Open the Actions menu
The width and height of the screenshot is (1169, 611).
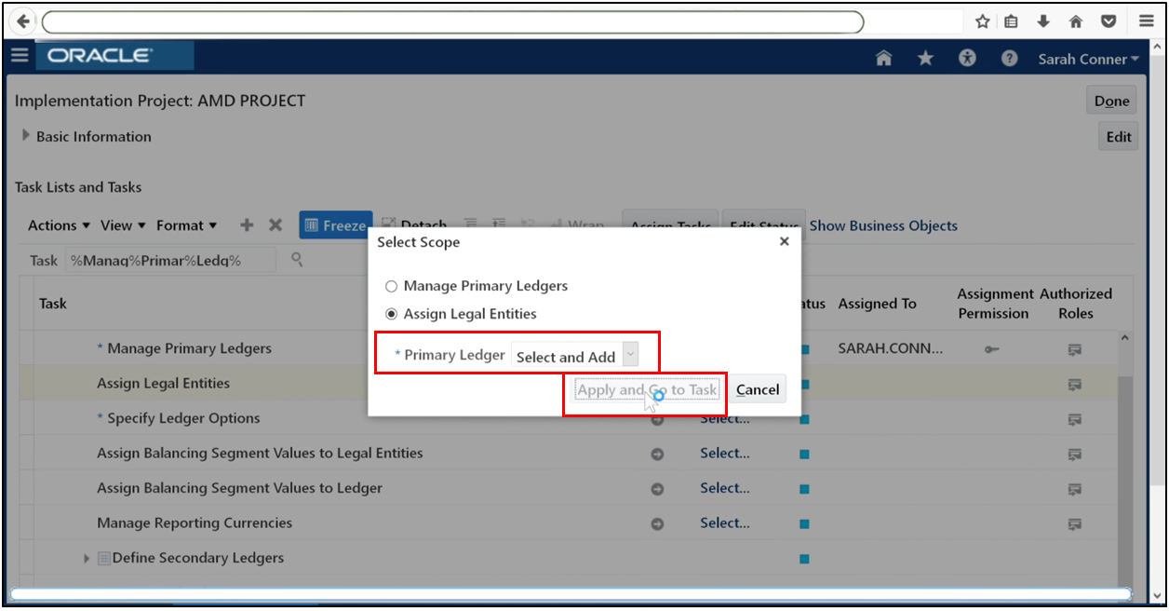tap(53, 224)
